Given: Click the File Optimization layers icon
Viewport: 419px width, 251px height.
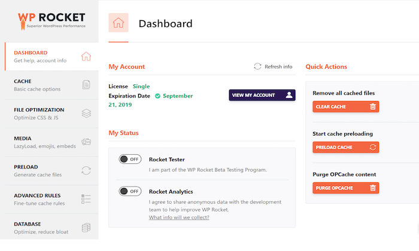Looking at the screenshot, I should (86, 113).
